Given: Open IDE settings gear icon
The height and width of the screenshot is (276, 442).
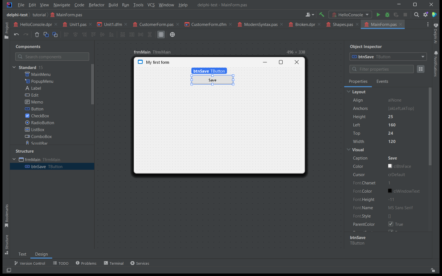Looking at the screenshot, I should pos(425,15).
